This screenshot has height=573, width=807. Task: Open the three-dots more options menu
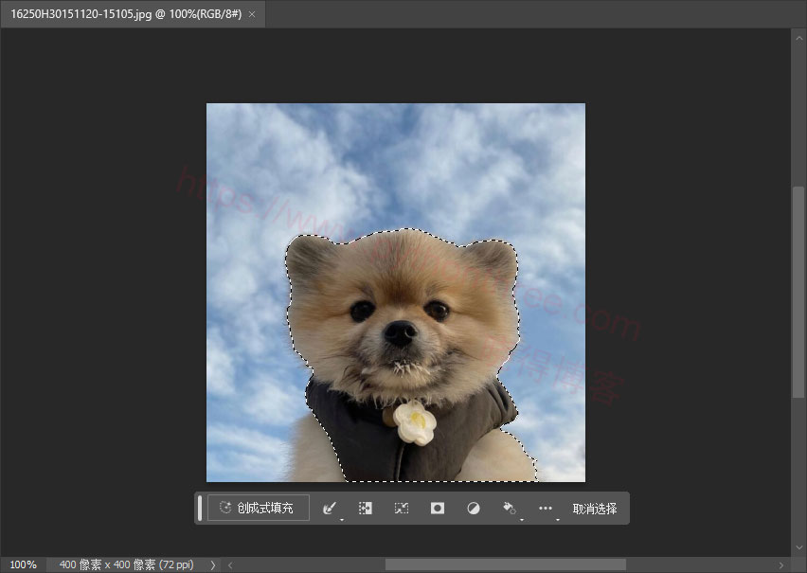point(546,509)
